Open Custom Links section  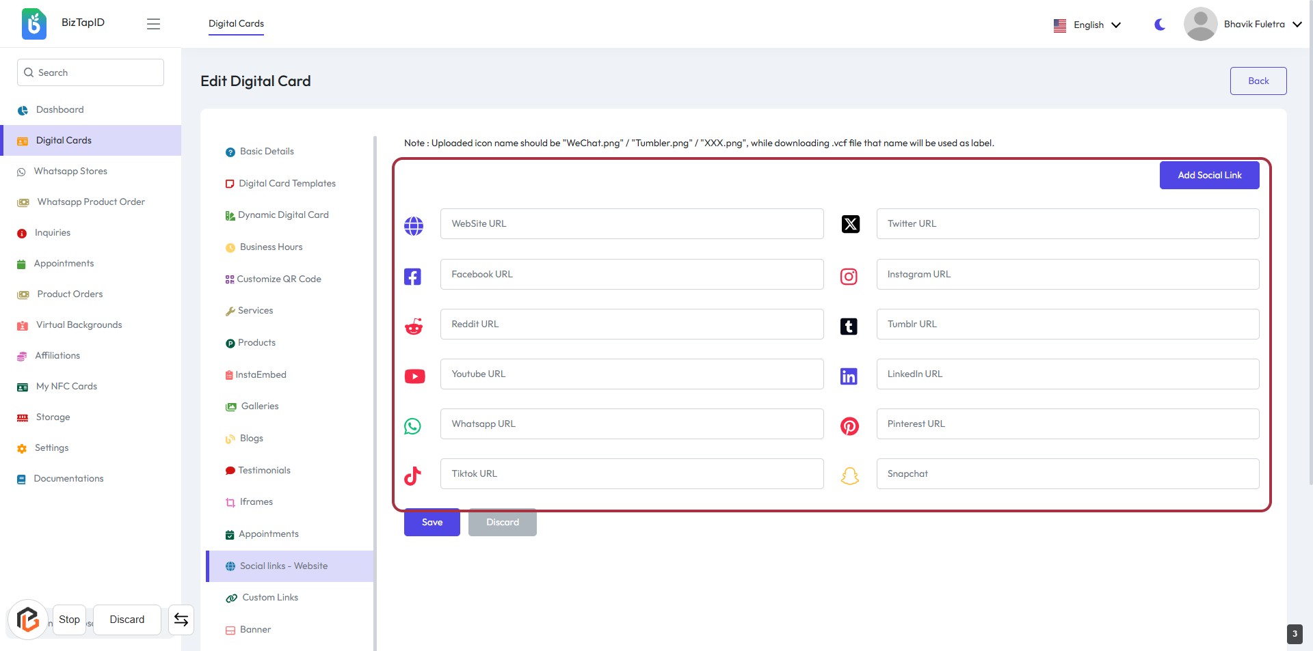tap(270, 598)
